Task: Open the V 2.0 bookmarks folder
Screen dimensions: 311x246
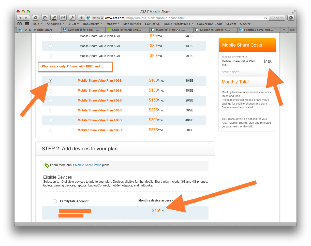Action: click(x=74, y=24)
